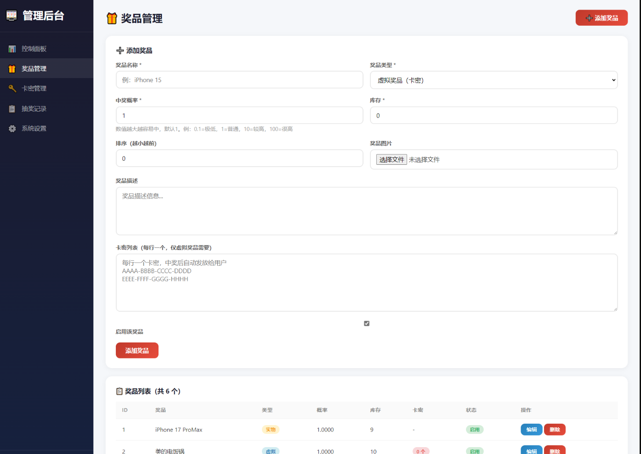Uncheck the 启用该奖品 checkbox
The image size is (641, 454).
[x=367, y=324]
